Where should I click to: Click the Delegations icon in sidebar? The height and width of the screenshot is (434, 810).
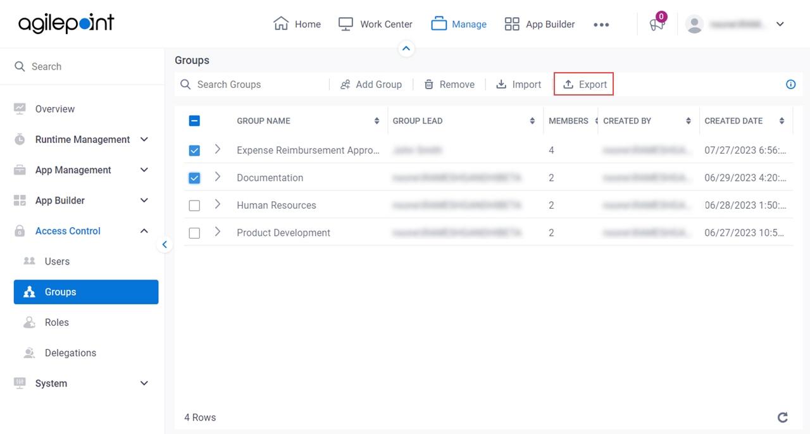point(29,352)
